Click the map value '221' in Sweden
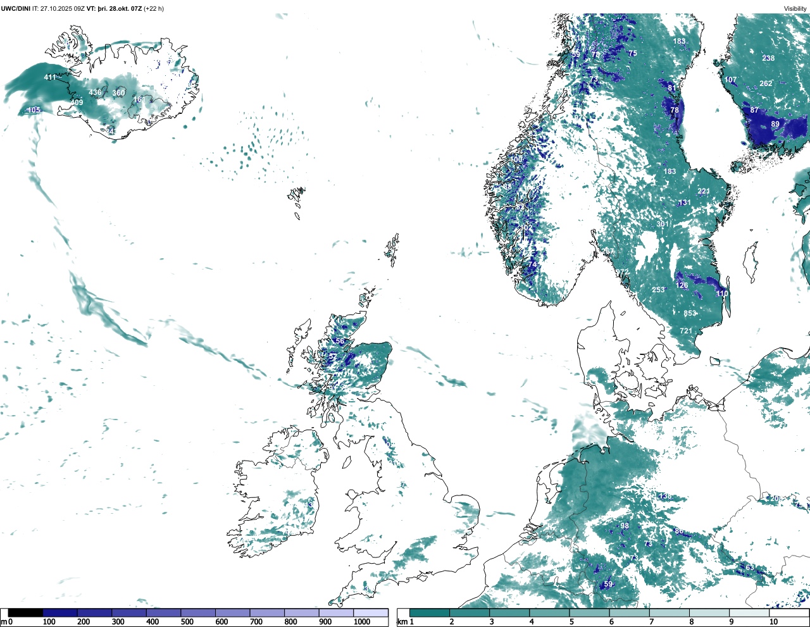The image size is (810, 627). [704, 191]
